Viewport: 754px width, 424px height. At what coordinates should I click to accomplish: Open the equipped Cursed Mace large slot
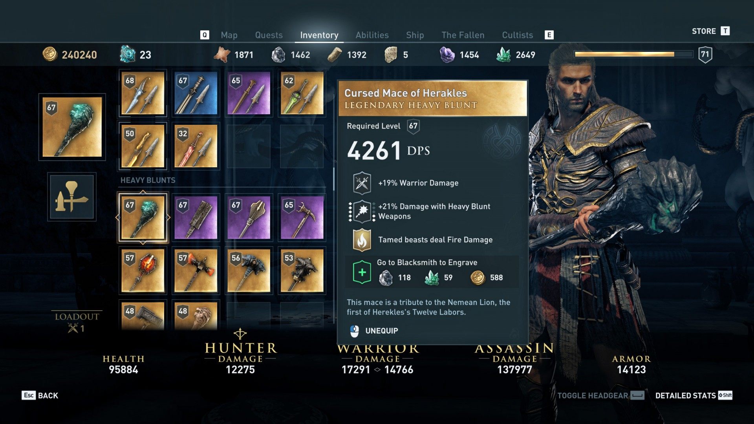click(72, 127)
